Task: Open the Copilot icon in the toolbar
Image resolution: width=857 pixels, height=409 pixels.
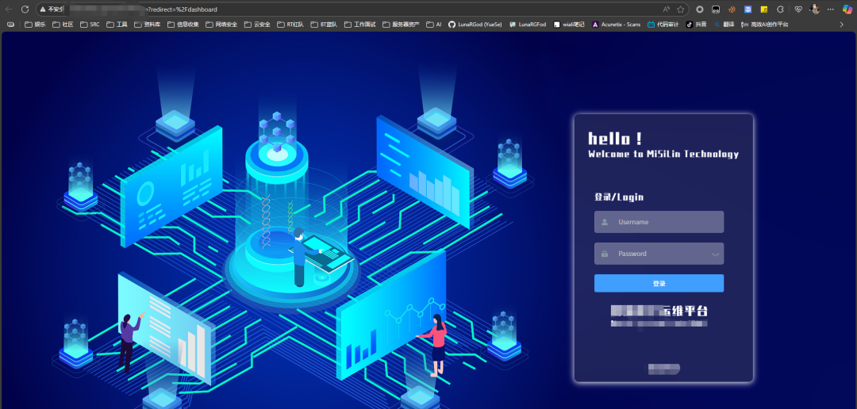Action: (x=847, y=10)
